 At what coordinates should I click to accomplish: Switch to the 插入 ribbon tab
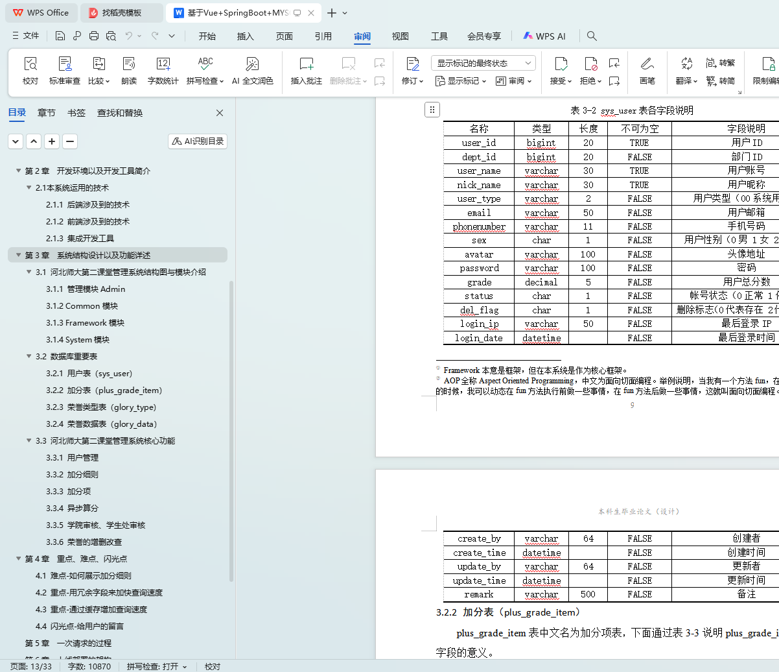click(246, 36)
